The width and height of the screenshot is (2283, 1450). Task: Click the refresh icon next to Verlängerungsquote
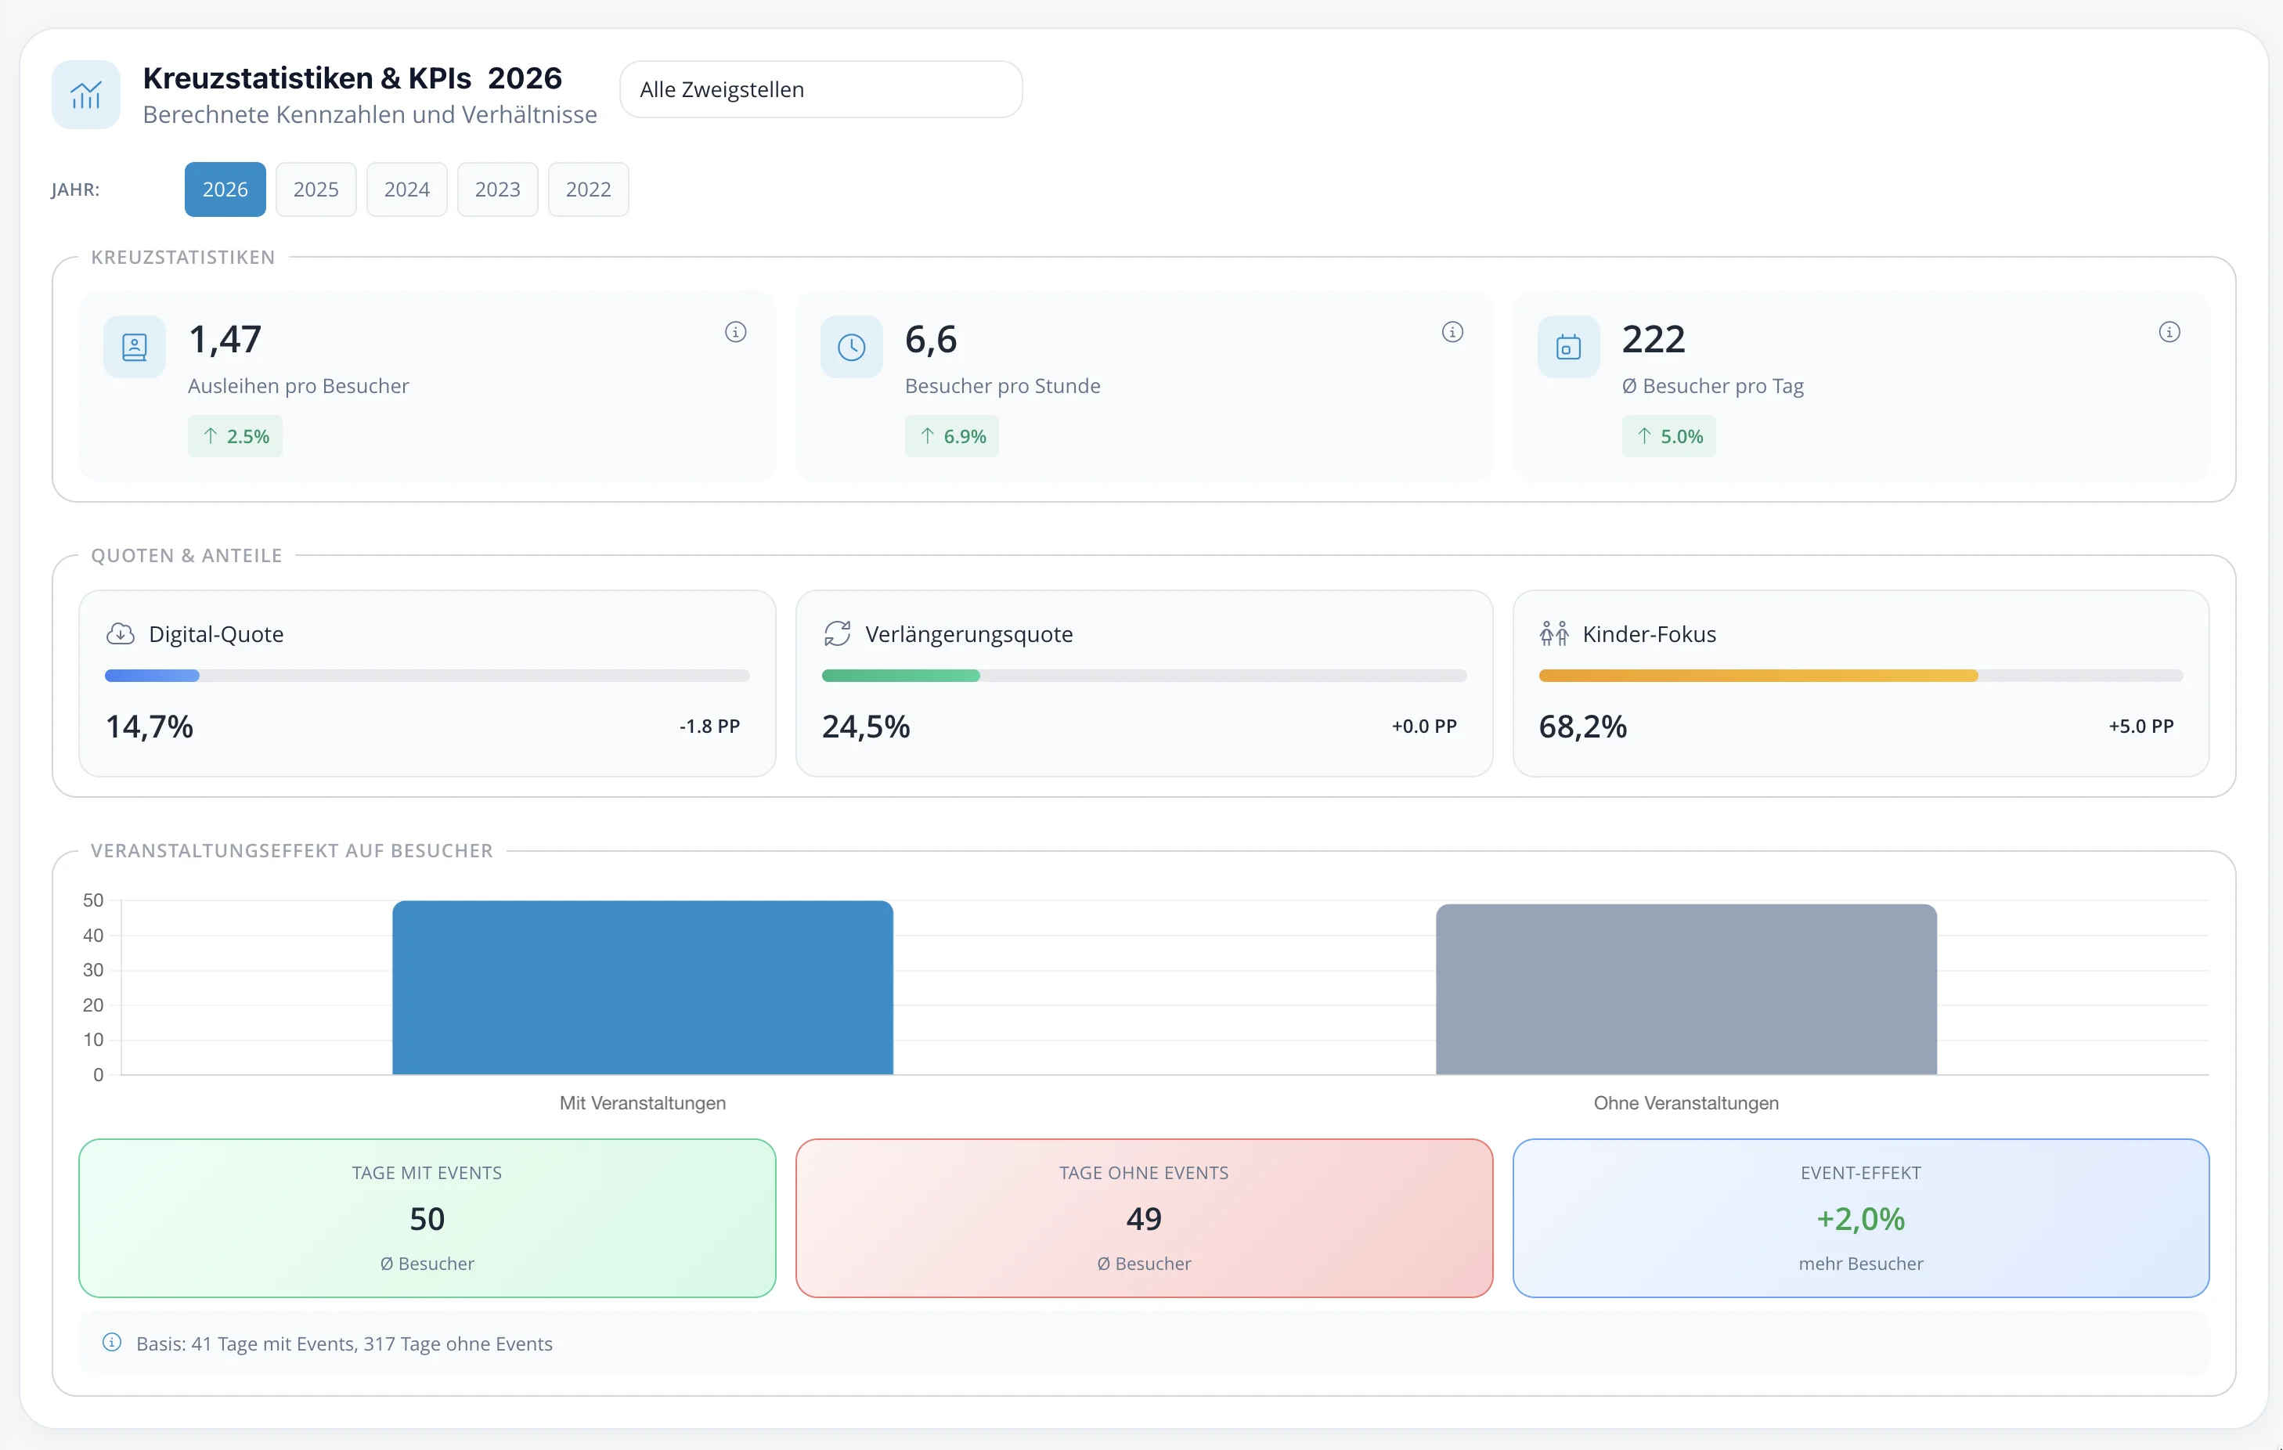point(838,634)
